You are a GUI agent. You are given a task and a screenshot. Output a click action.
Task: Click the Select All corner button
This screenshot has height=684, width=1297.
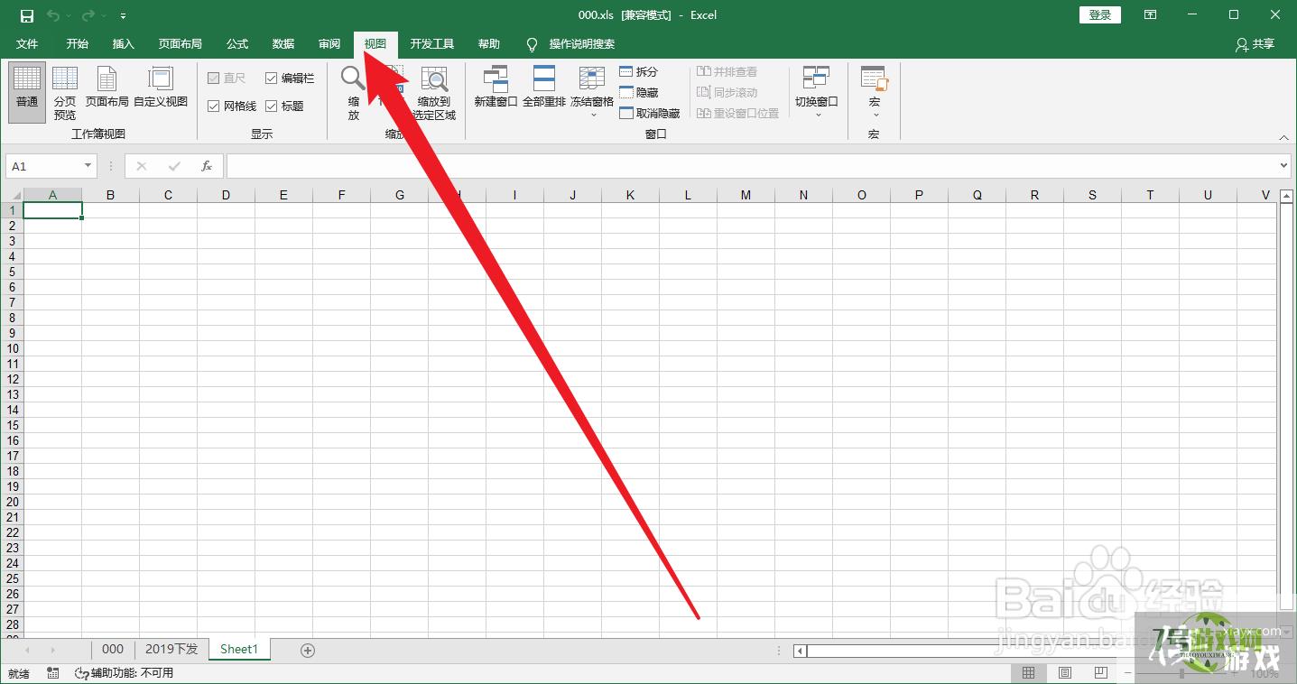(12, 195)
